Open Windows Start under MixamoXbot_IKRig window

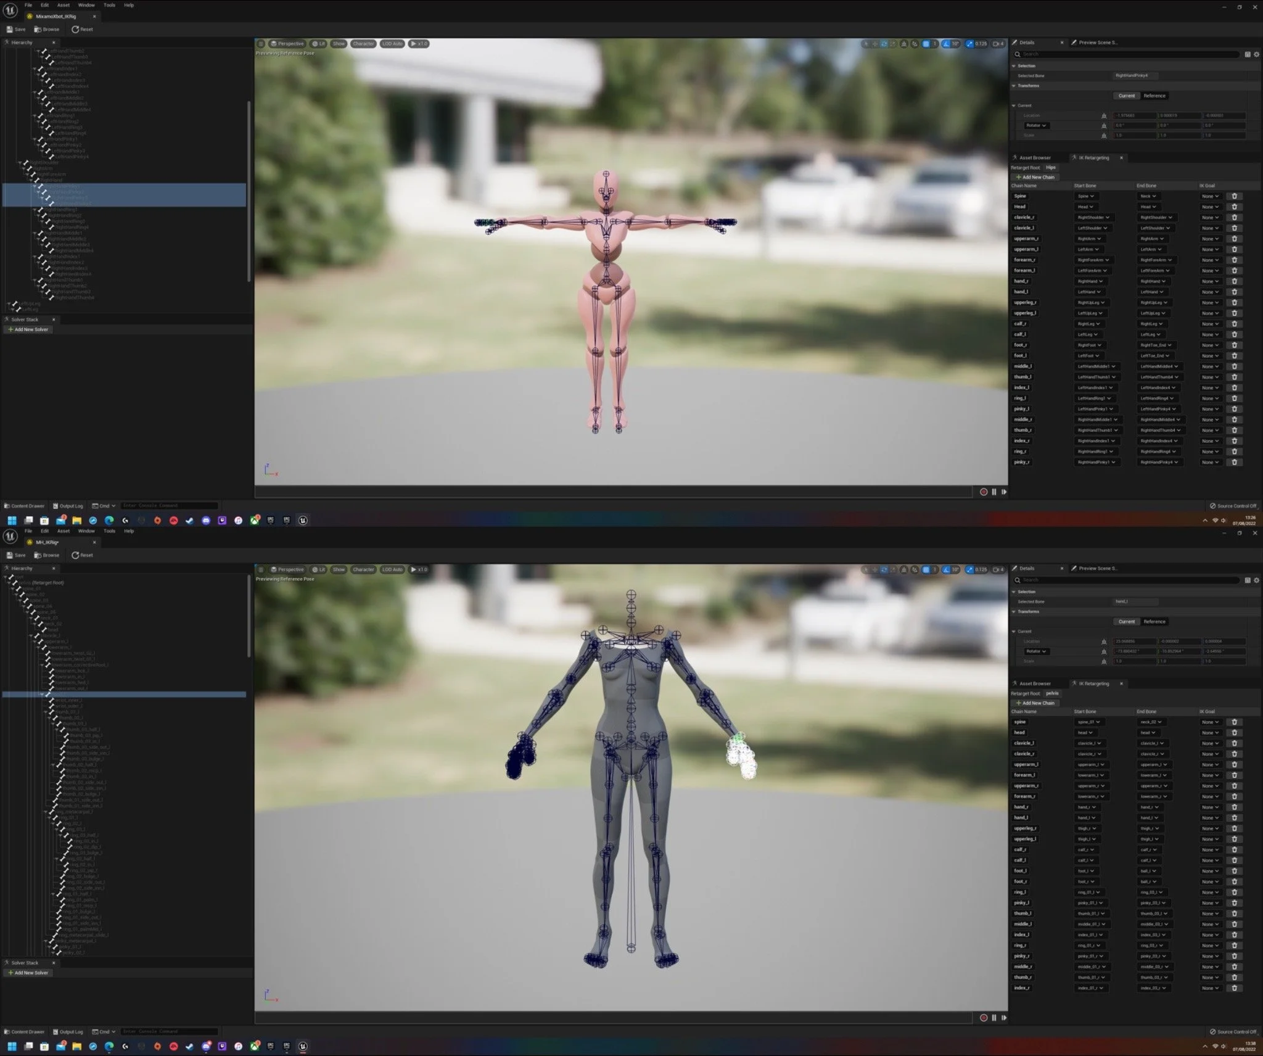point(12,521)
